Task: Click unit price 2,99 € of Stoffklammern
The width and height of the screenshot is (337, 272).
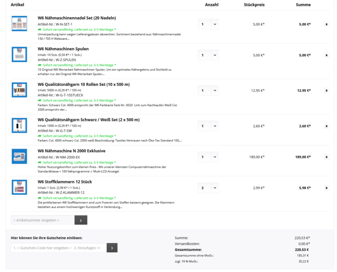Action: tap(259, 188)
